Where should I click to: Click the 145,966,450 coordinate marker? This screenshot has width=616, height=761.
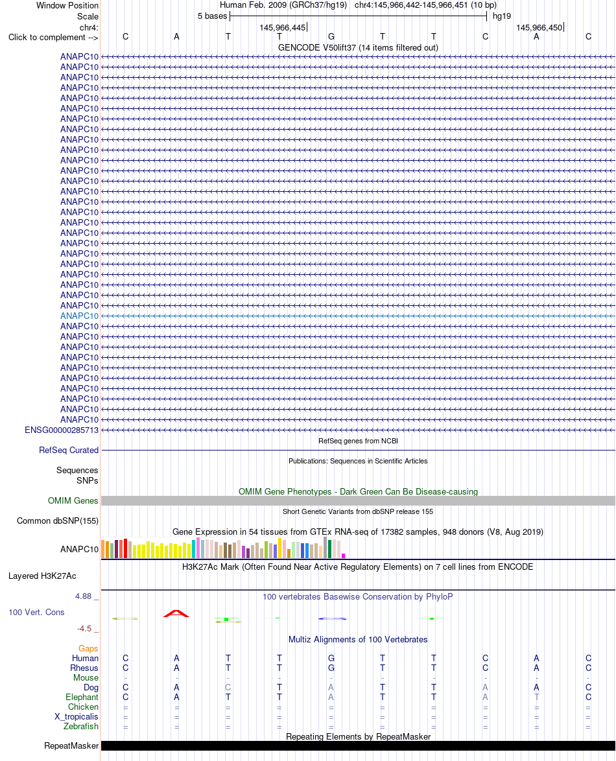[539, 28]
